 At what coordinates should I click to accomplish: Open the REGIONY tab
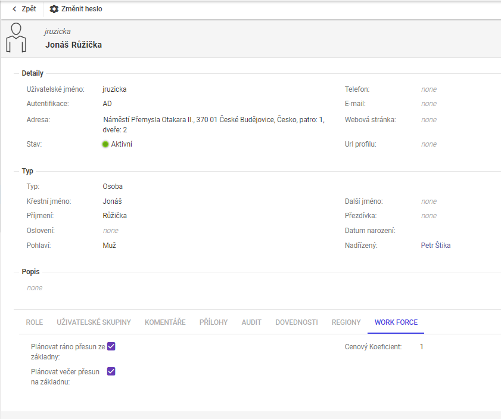346,322
